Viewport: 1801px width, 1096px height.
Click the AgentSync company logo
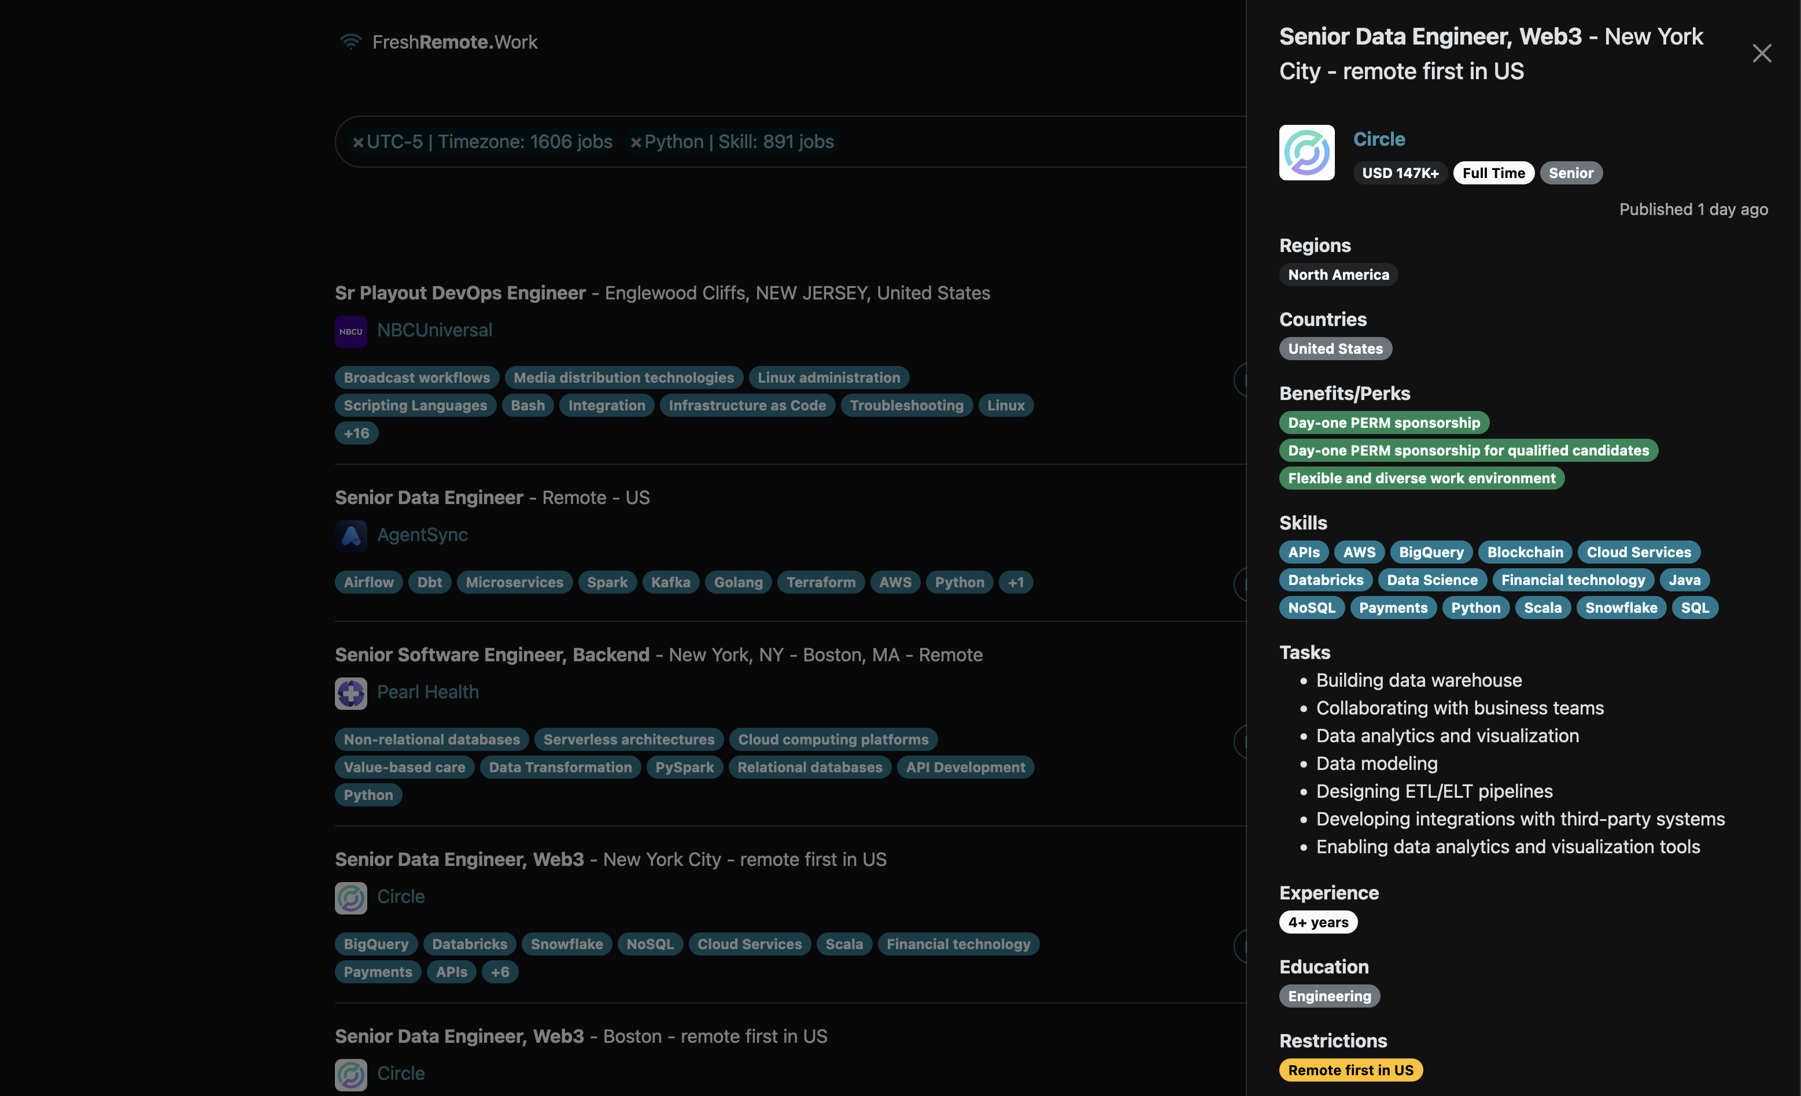[351, 535]
